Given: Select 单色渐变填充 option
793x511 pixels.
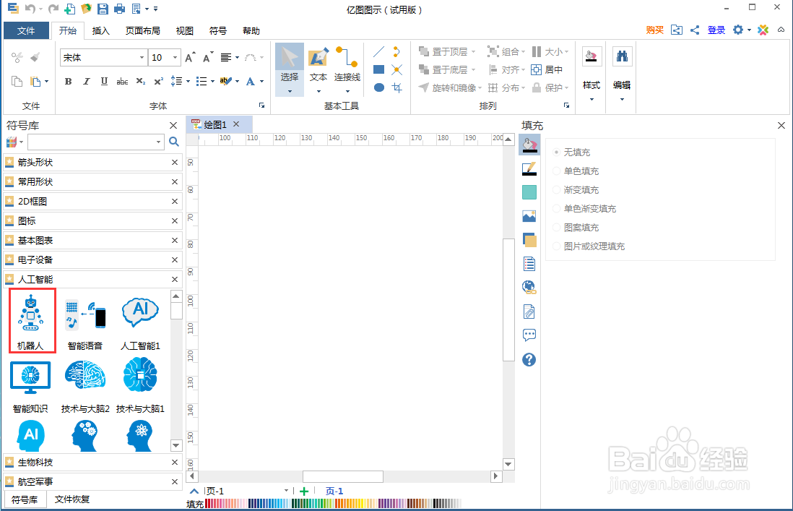Looking at the screenshot, I should coord(584,208).
